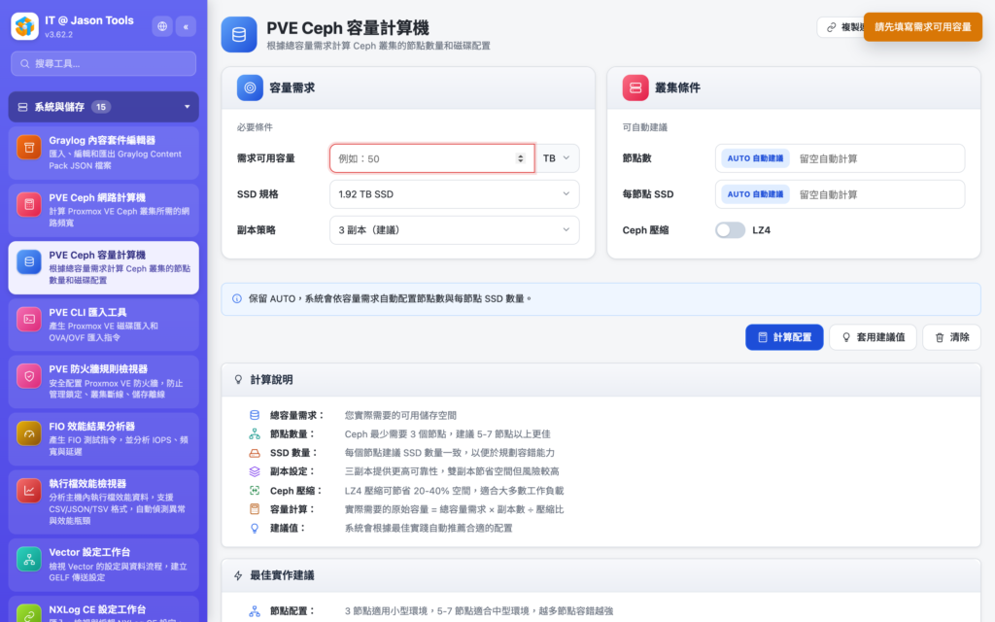Click the 套用建議值 button
The width and height of the screenshot is (995, 622).
coord(874,337)
